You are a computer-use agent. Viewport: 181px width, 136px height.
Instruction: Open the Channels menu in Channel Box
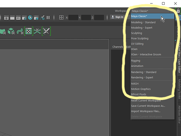click(118, 47)
